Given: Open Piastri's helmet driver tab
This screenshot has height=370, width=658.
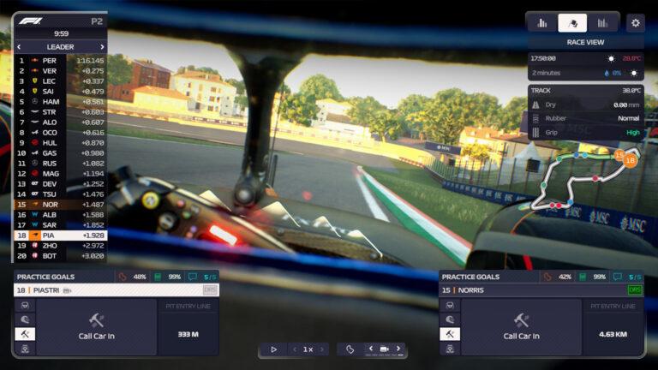Looking at the screenshot, I should 25,319.
